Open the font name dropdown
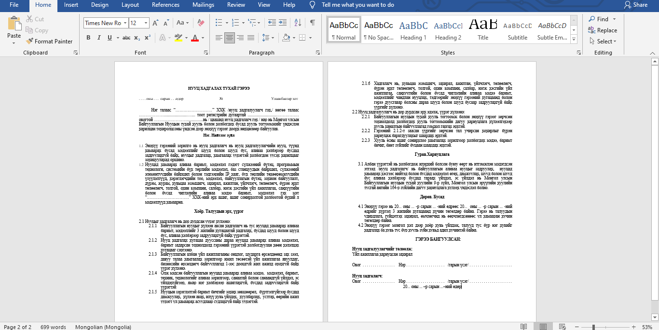The width and height of the screenshot is (659, 330). tap(125, 23)
